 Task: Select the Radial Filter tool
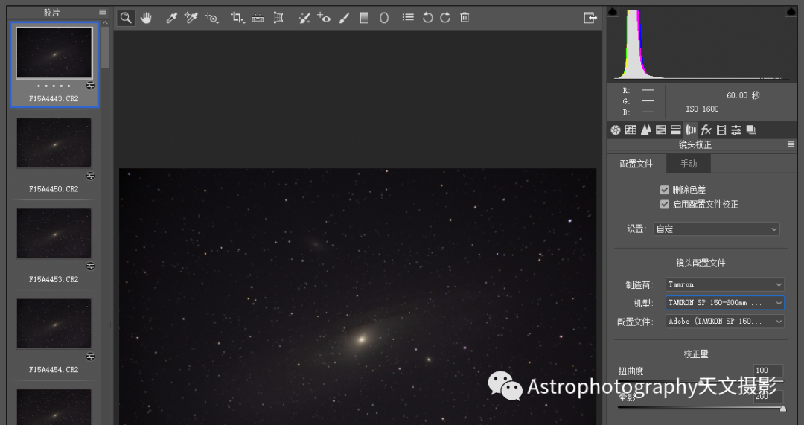point(384,18)
